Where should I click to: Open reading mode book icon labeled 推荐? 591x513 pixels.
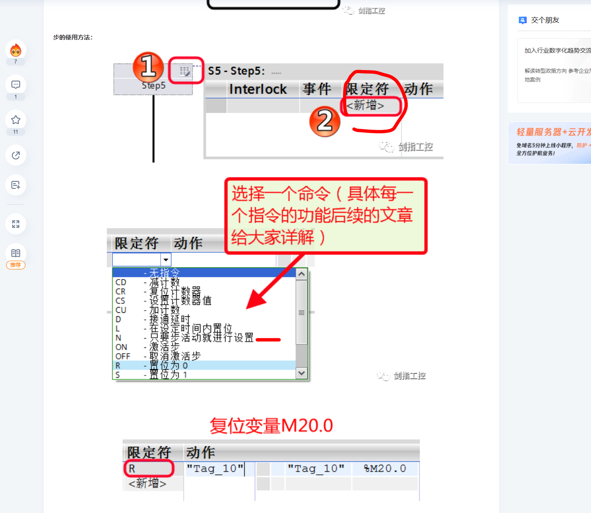point(16,253)
